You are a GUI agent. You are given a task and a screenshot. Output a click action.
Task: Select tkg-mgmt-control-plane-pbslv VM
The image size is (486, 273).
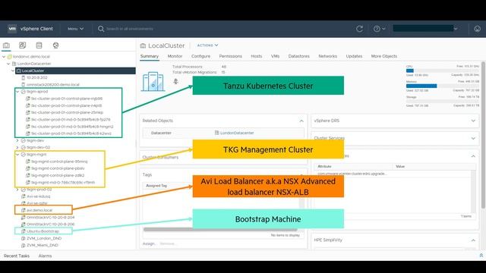[58, 168]
